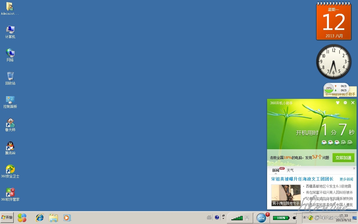Click the 立即加速 button
358x224 pixels.
tap(343, 158)
